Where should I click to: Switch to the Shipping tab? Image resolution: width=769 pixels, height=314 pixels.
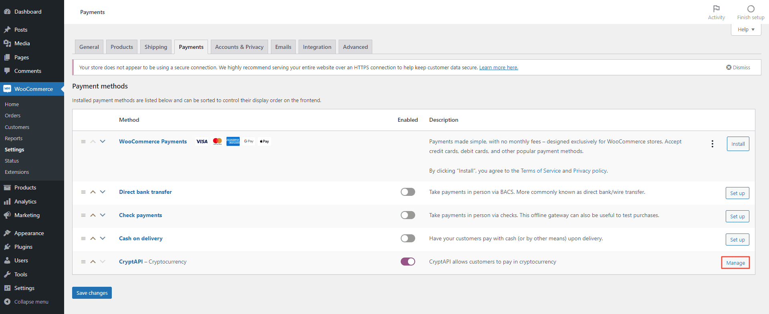(x=156, y=47)
